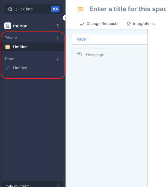Image resolution: width=166 pixels, height=187 pixels.
Task: Click the magnifier icon in Quick find
Action: tap(10, 9)
